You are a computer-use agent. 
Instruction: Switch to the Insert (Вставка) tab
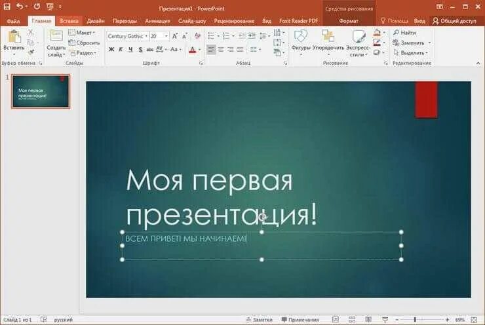click(x=69, y=21)
